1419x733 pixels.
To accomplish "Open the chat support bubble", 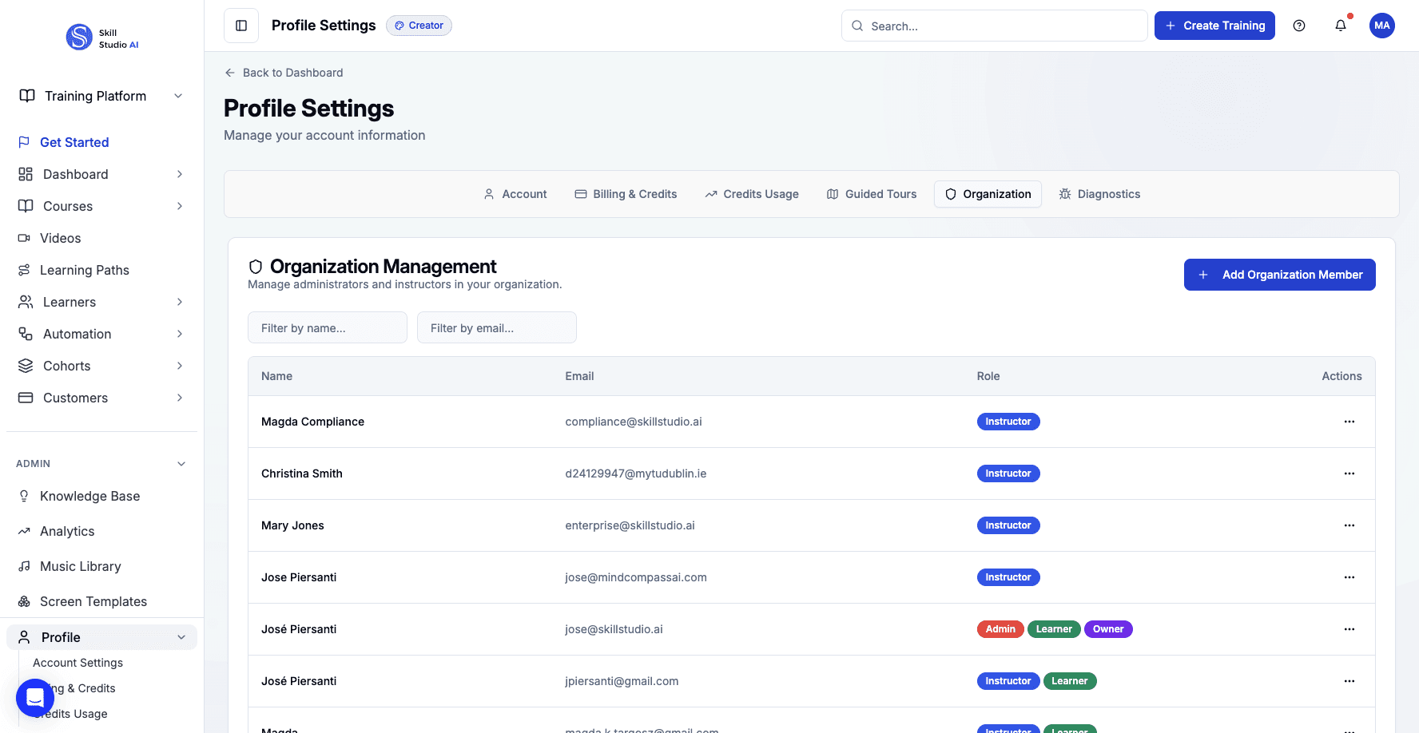I will (x=34, y=697).
